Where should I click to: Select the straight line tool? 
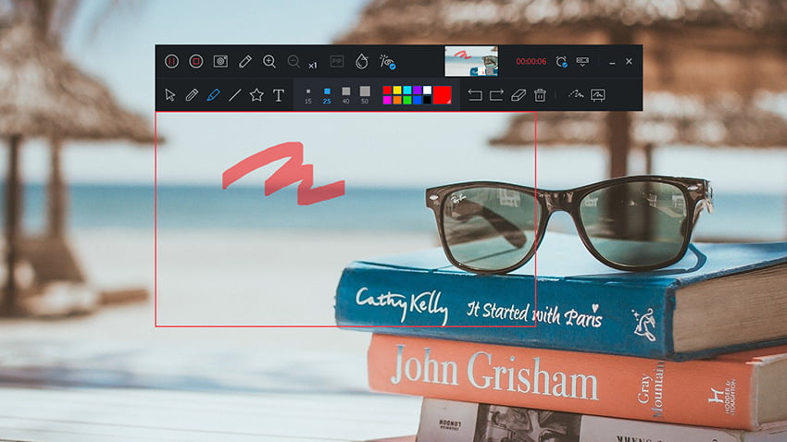click(235, 94)
